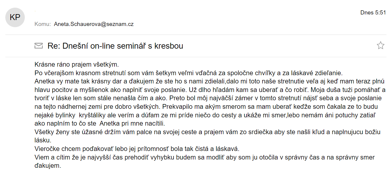The width and height of the screenshot is (392, 171).
Task: Click the greeting line Krásne ráno prajem všetkým
Action: (77, 65)
